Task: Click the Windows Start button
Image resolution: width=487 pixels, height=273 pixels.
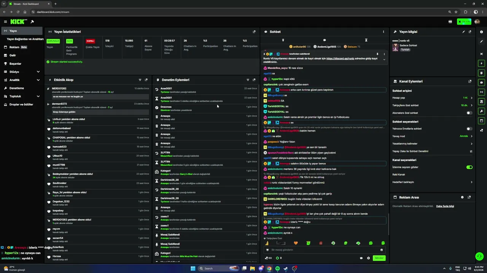Action: click(x=193, y=268)
